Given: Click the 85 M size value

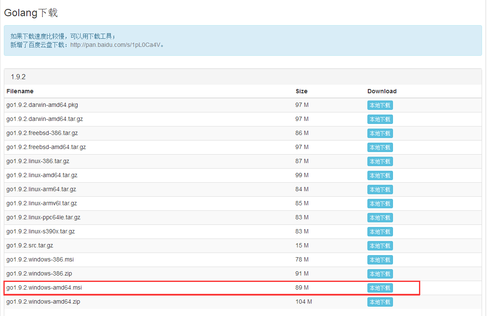Looking at the screenshot, I should point(302,204).
